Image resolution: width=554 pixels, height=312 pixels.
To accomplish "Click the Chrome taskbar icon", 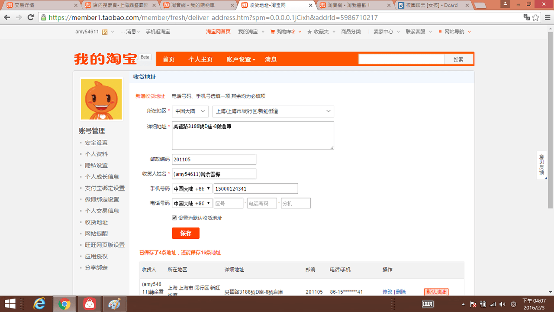I will 64,304.
